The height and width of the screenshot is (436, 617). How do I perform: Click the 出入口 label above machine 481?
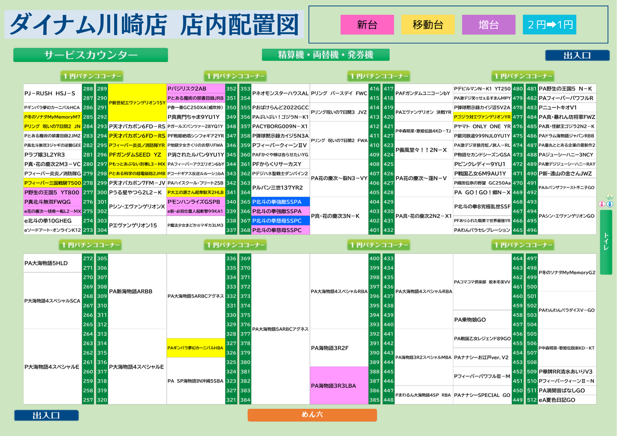click(577, 55)
